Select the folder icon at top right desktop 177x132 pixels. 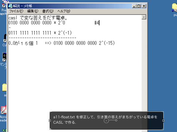(175, 8)
